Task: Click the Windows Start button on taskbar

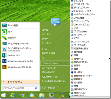Action: click(3, 95)
